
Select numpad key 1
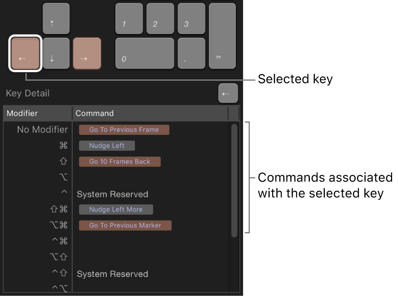click(x=129, y=18)
